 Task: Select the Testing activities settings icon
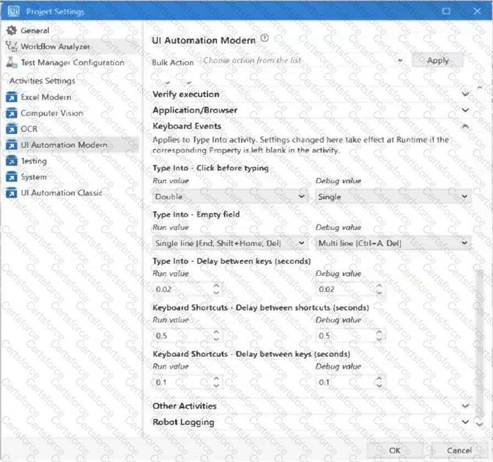(12, 160)
